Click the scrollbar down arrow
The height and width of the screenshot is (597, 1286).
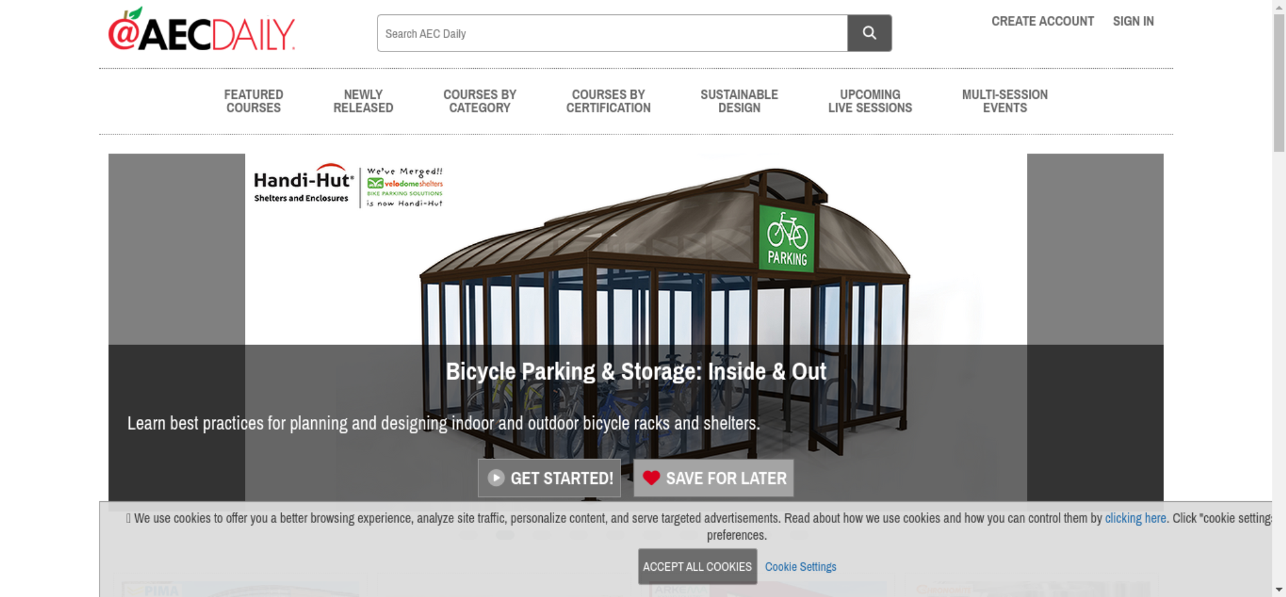(x=1279, y=589)
